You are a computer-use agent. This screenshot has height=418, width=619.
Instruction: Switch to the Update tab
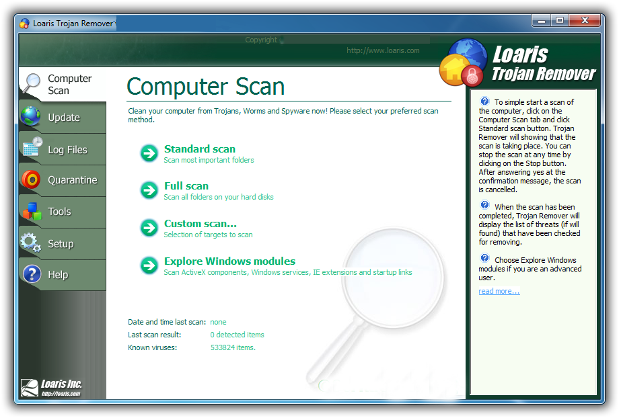tap(63, 118)
